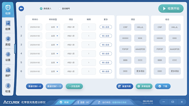Open the 检测 section in the sidebar
The height and width of the screenshot is (106, 189).
[8, 10]
